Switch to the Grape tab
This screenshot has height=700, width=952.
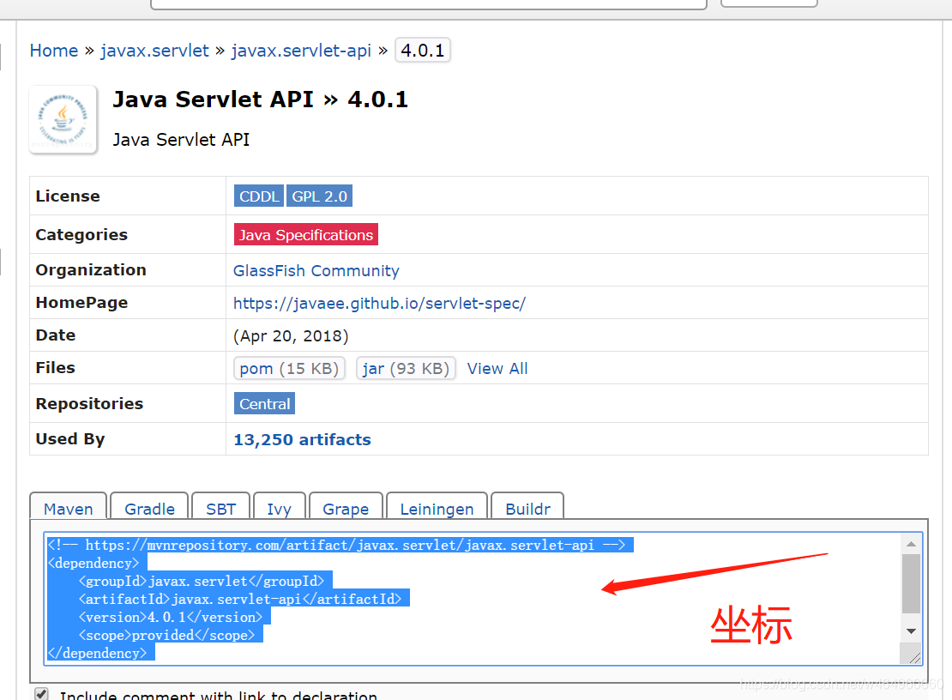(x=346, y=507)
